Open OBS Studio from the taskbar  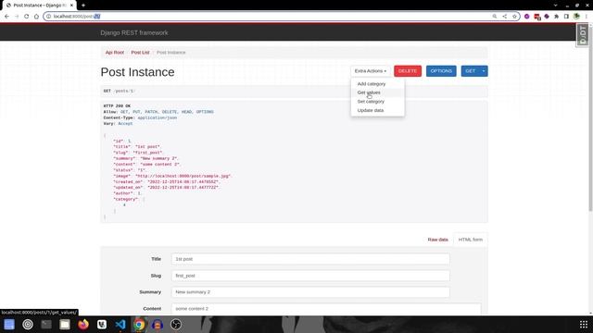(176, 325)
